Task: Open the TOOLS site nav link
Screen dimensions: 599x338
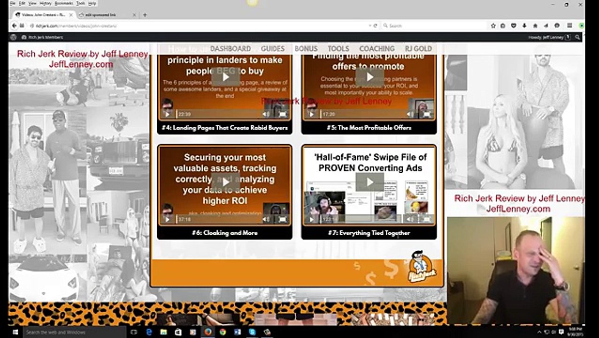Action: [x=338, y=48]
